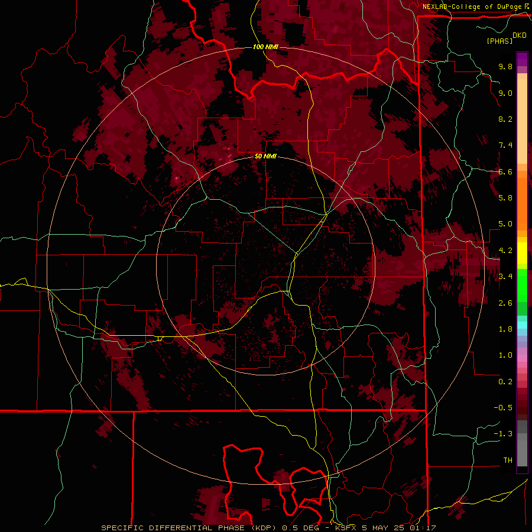The height and width of the screenshot is (532, 532).
Task: Click the purple band atop the color bar
Action: (522, 59)
